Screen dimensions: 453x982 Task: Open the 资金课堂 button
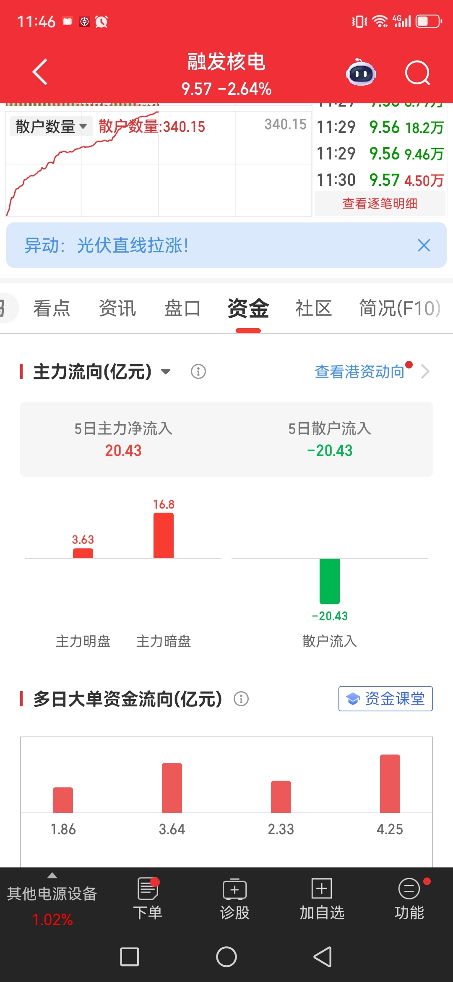(x=385, y=699)
